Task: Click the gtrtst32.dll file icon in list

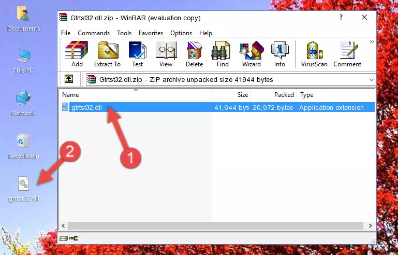Action: 65,107
